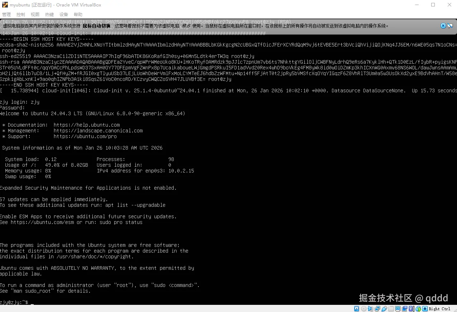Open the display settings indicator
Image resolution: width=457 pixels, height=312 pixels.
(398, 308)
